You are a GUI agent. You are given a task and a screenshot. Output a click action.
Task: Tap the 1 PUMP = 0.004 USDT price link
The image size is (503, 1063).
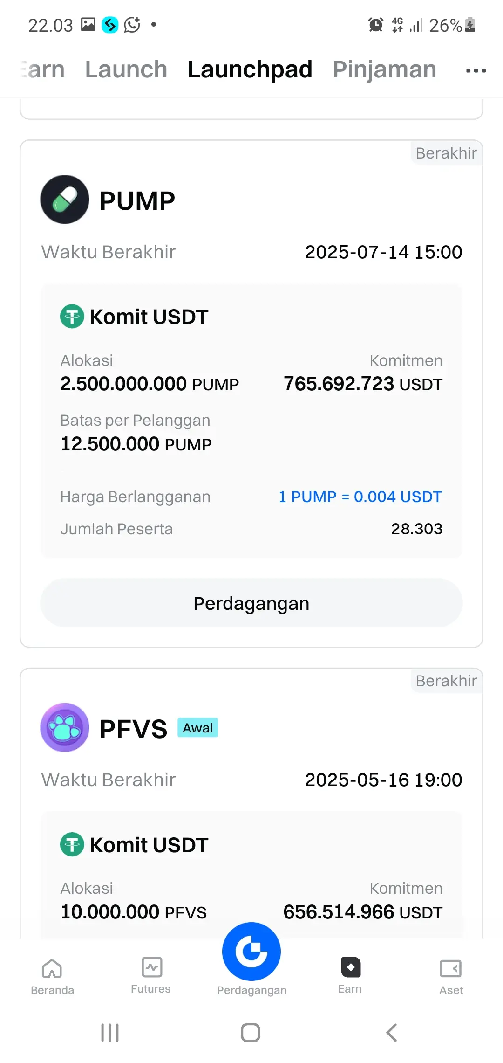360,497
